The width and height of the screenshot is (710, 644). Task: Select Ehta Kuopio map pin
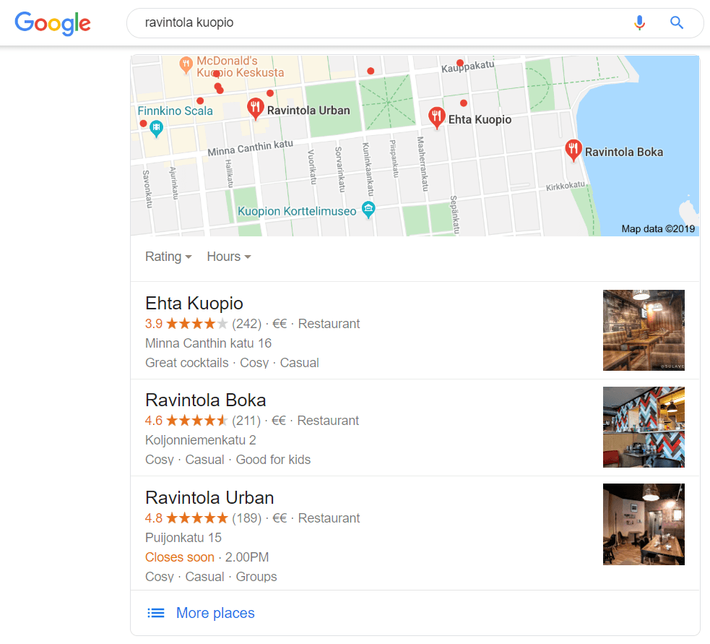pos(436,118)
